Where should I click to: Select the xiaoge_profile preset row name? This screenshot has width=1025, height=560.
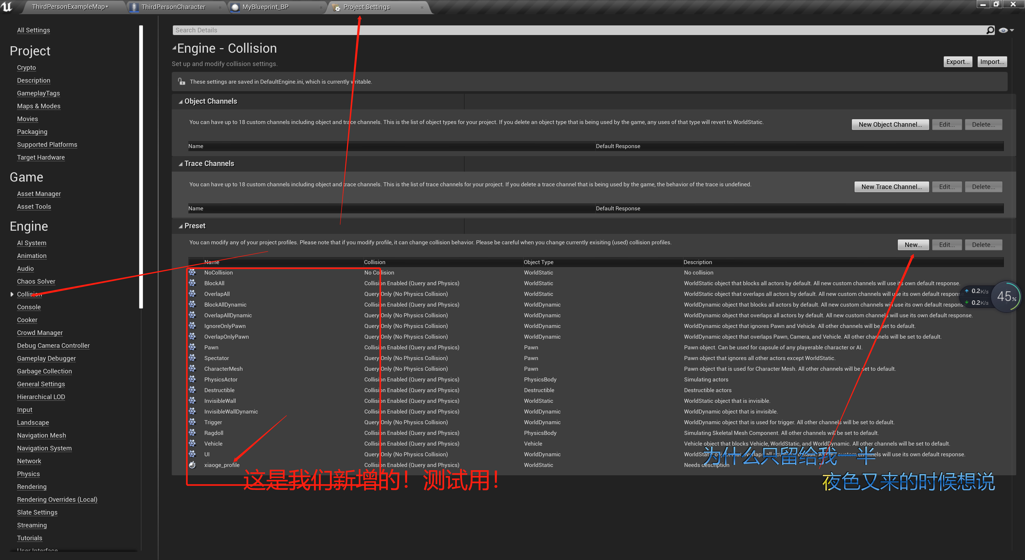point(222,465)
